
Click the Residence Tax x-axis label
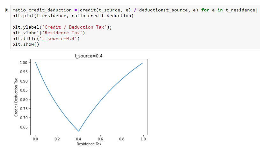89,144
